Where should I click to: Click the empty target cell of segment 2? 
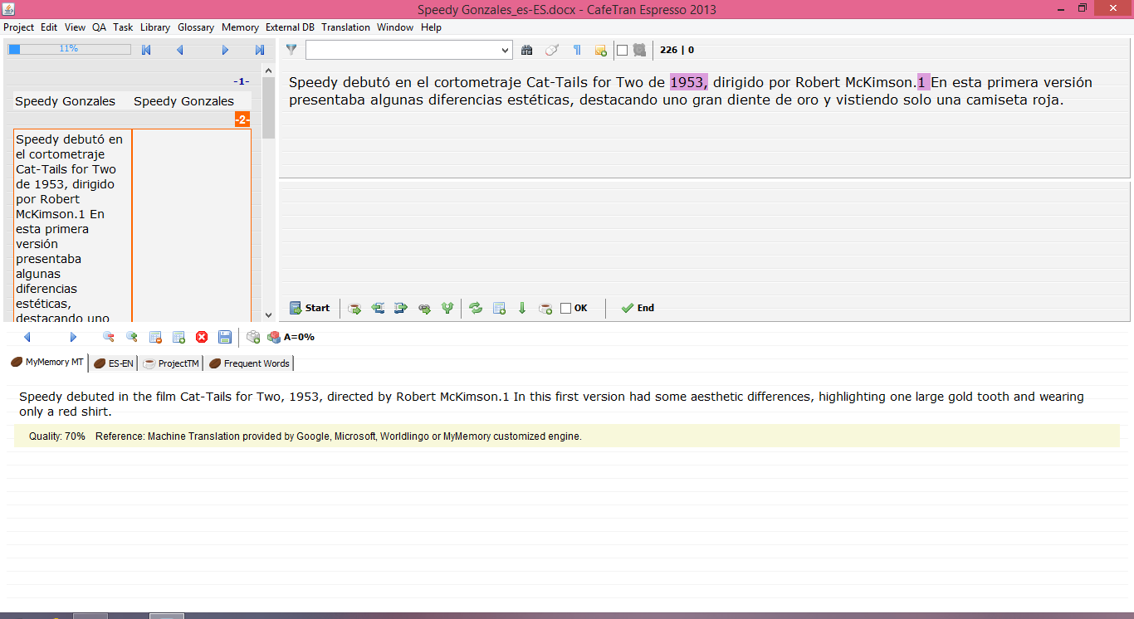click(191, 224)
